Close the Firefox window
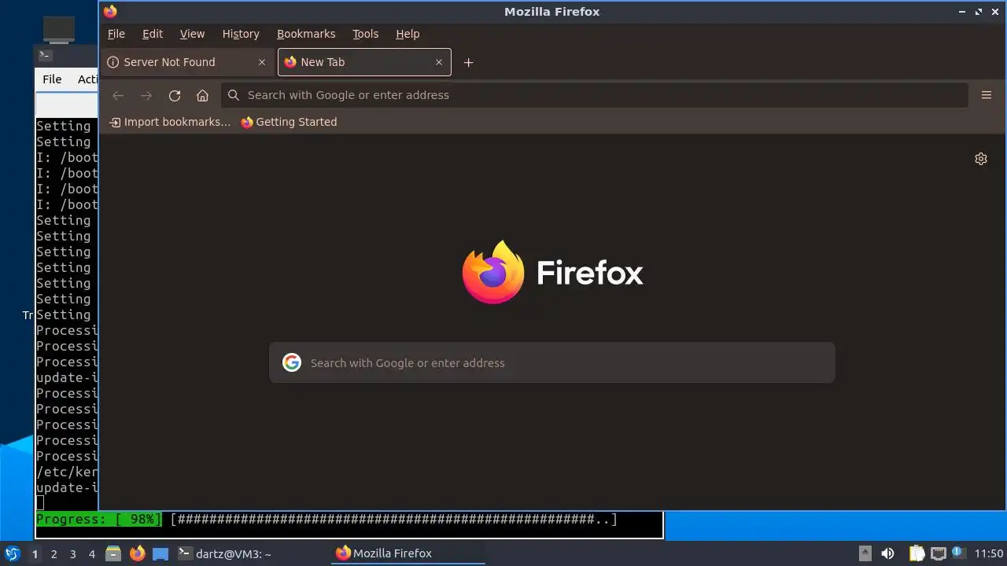Image resolution: width=1007 pixels, height=566 pixels. (x=995, y=11)
